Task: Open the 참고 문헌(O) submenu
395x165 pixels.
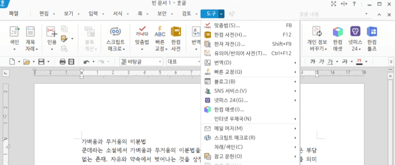Action: click(x=250, y=156)
